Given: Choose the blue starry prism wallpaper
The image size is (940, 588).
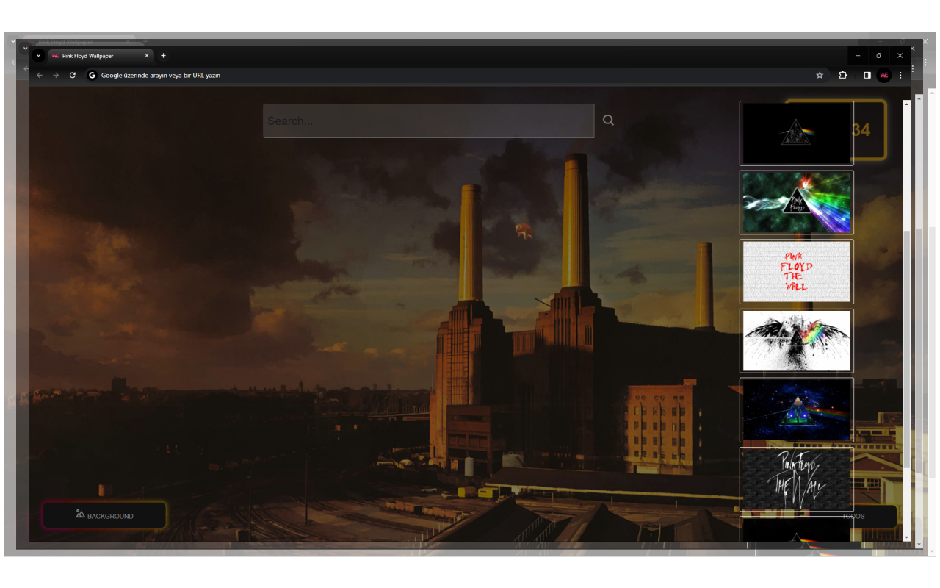Looking at the screenshot, I should 797,409.
